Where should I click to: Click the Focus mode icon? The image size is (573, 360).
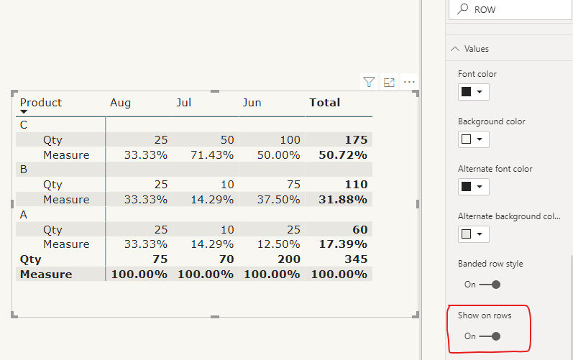point(389,83)
